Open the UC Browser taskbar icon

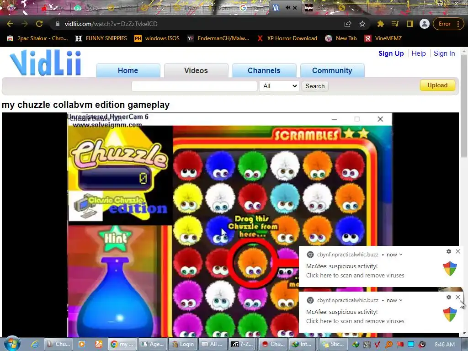pyautogui.click(x=99, y=344)
